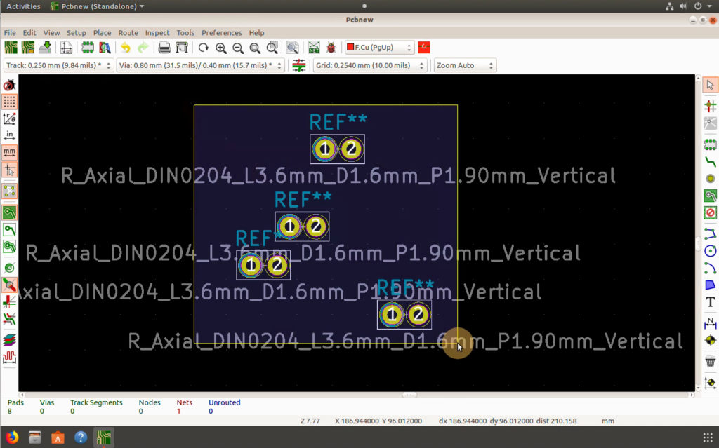Open the Route menu
Screen dimensions: 719x448
(x=128, y=32)
